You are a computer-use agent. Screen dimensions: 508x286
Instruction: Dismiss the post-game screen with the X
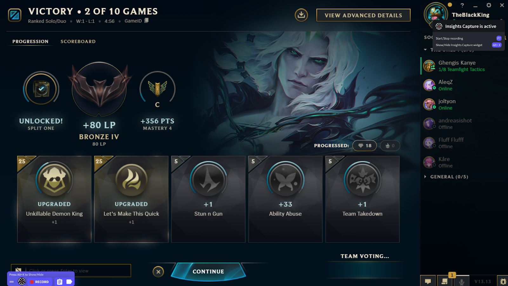[158, 271]
